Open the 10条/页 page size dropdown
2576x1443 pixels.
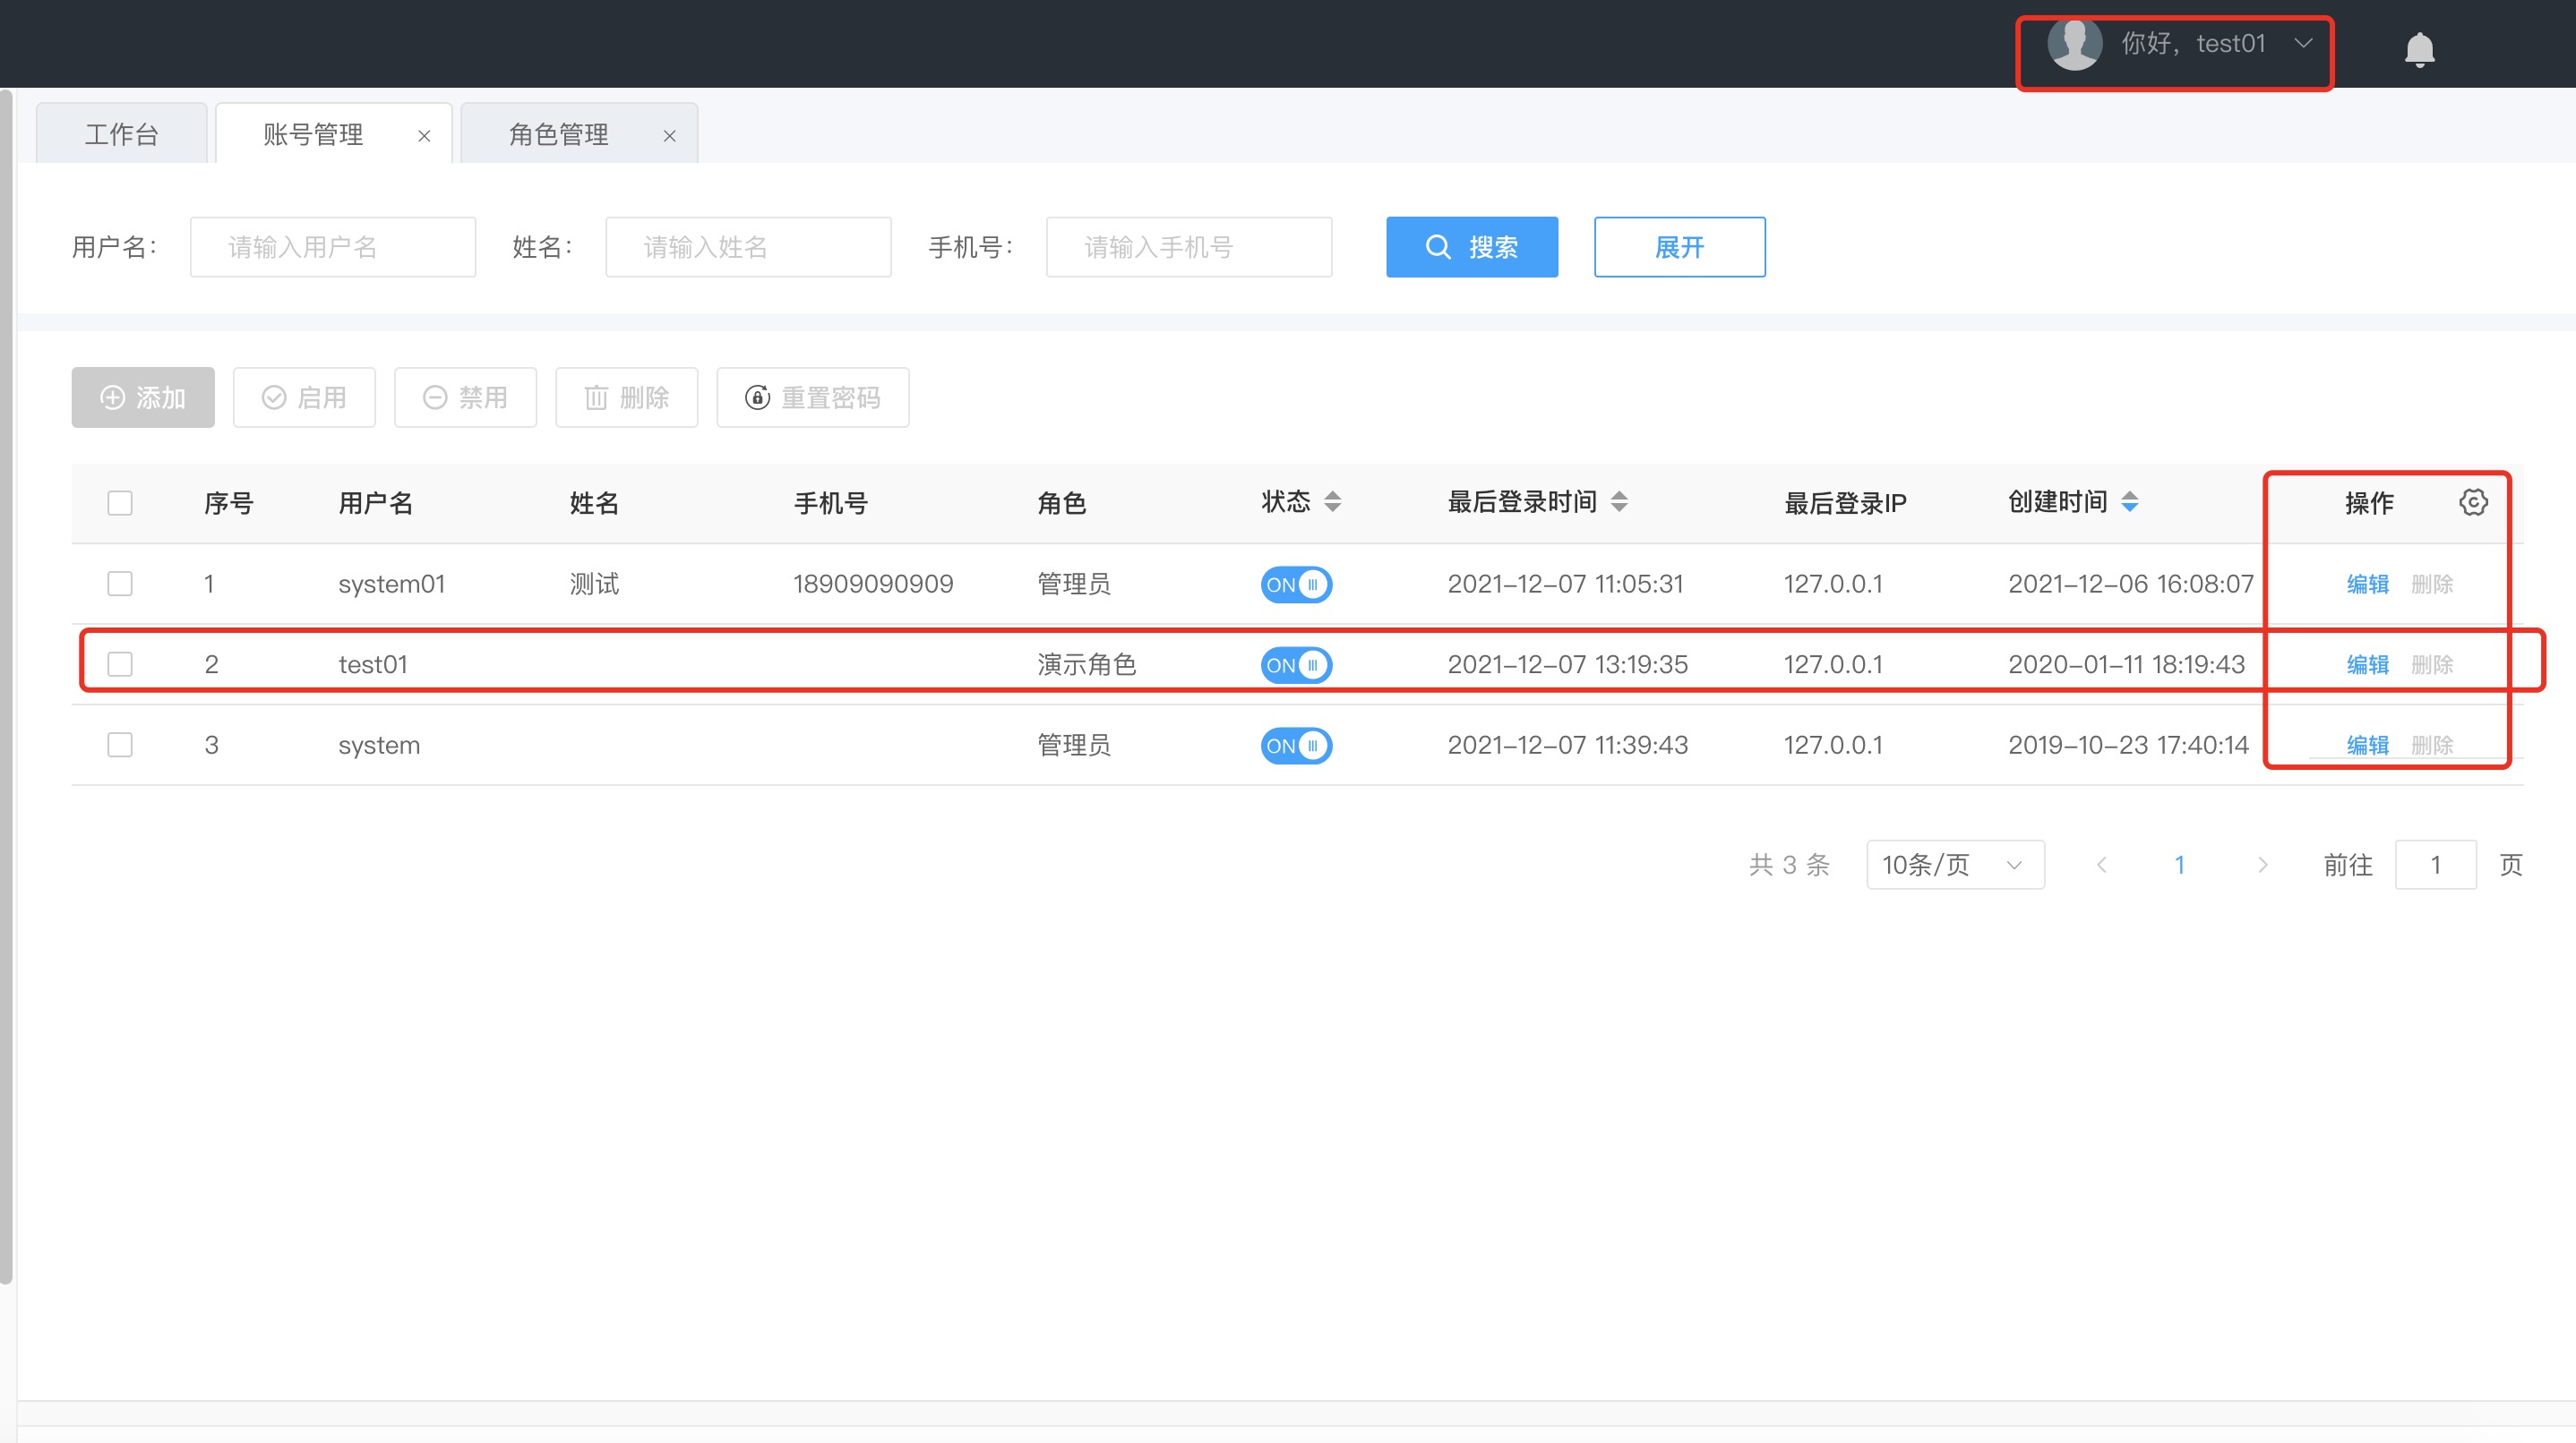pos(1954,865)
